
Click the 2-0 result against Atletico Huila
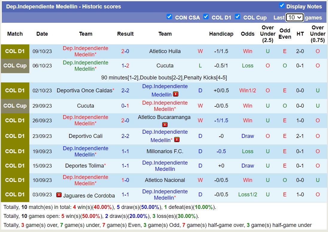pyautogui.click(x=125, y=51)
